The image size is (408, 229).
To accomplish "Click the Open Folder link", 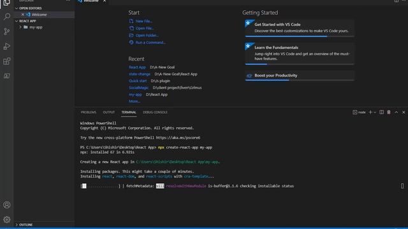I will click(x=147, y=36).
